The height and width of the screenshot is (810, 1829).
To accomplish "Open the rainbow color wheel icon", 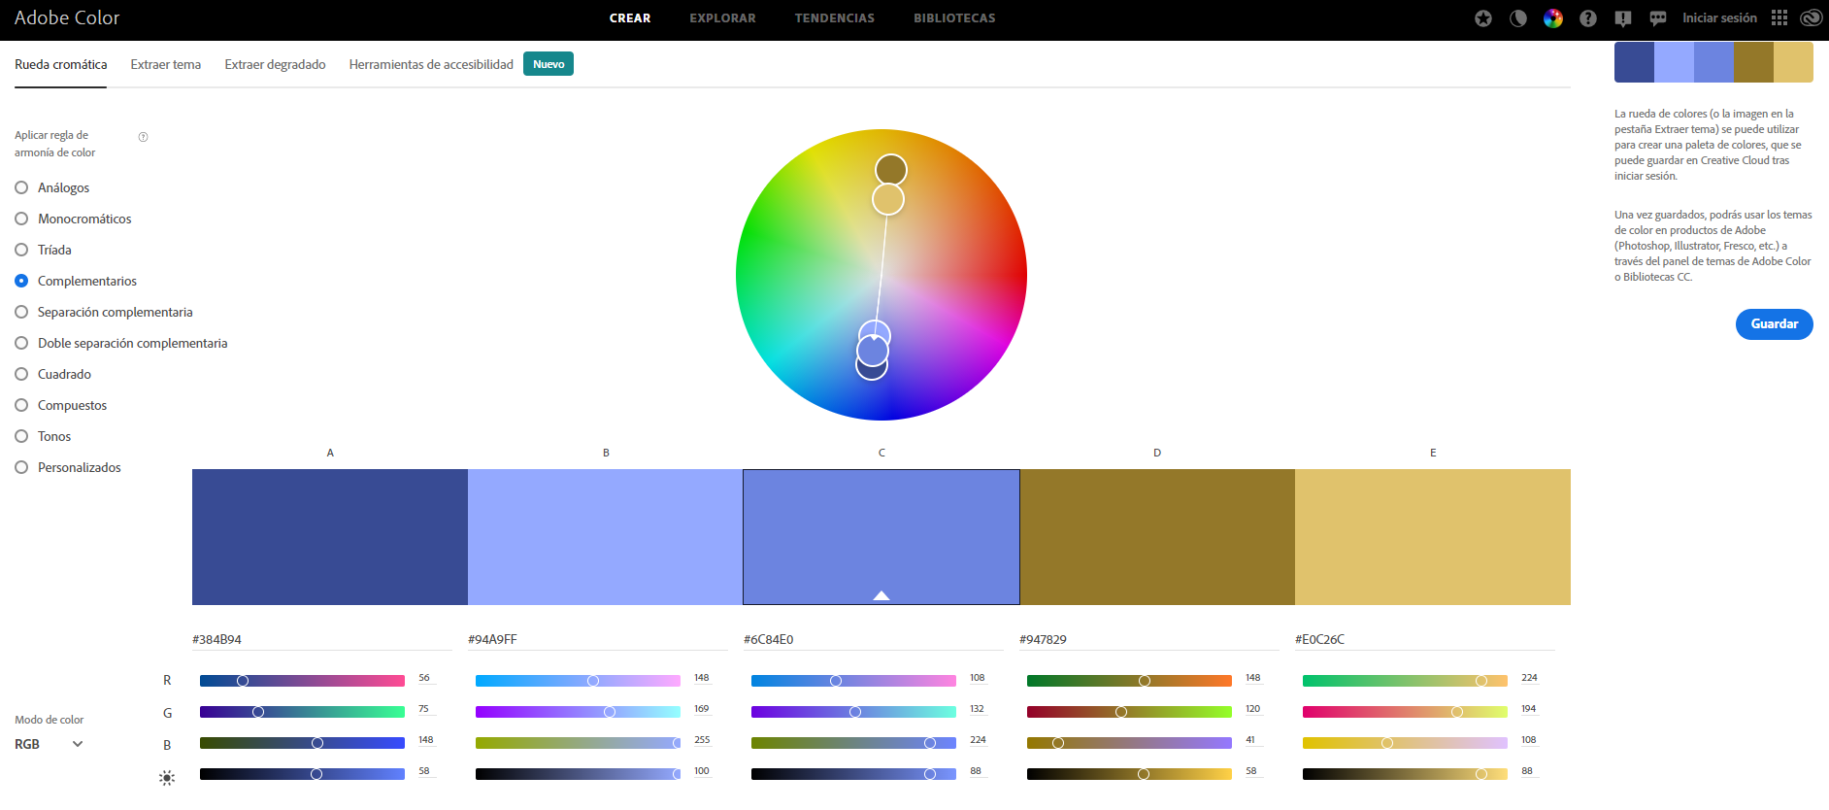I will [1553, 18].
